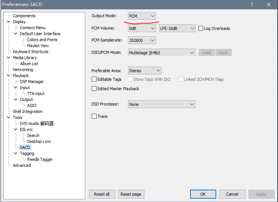The height and width of the screenshot is (202, 278).
Task: Open the Output Mode dropdown
Action: 142,16
